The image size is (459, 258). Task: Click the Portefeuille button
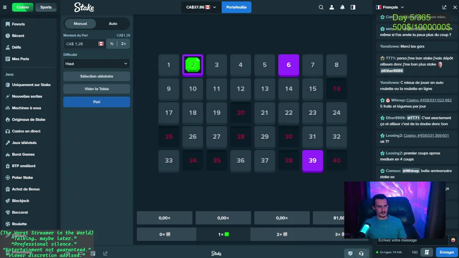pyautogui.click(x=236, y=7)
